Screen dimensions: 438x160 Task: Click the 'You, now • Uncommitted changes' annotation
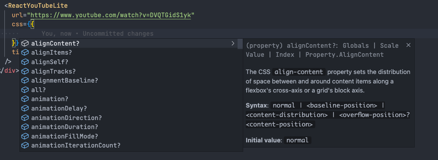tap(98, 34)
